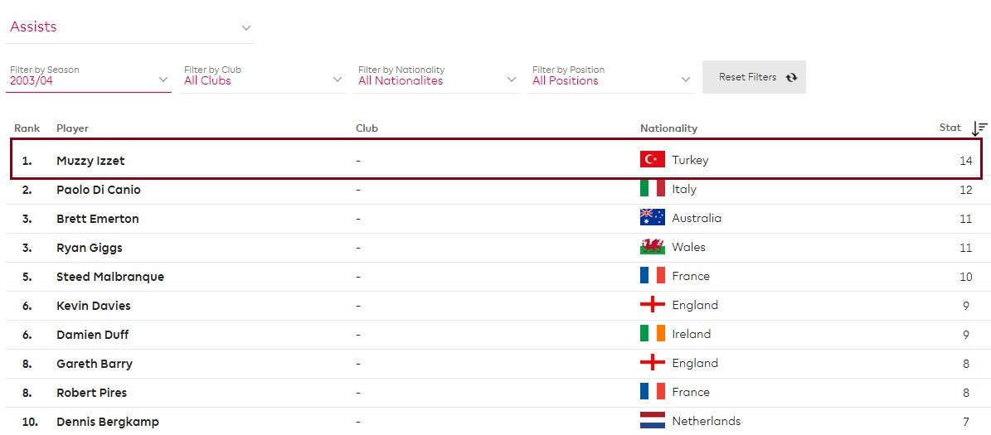
Task: Click the Wales dragon flag icon
Action: (x=652, y=247)
